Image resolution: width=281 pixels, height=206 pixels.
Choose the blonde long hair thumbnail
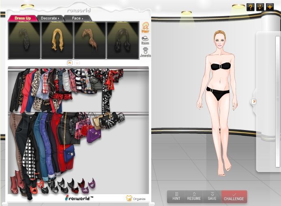point(57,40)
